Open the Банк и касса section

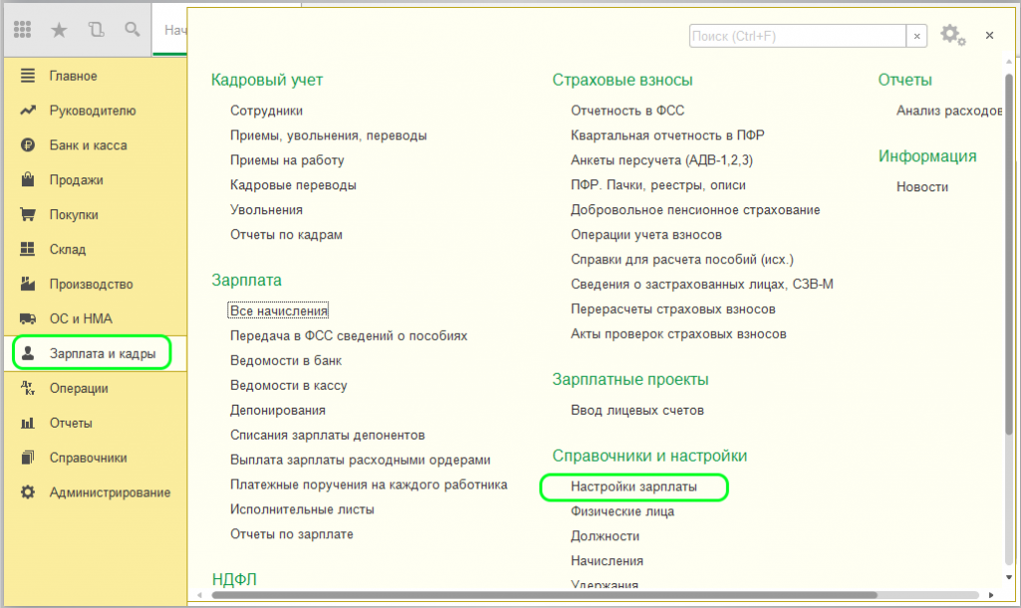tap(88, 146)
